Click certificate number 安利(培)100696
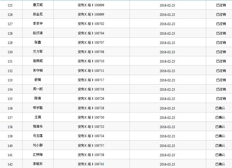 coord(91,5)
